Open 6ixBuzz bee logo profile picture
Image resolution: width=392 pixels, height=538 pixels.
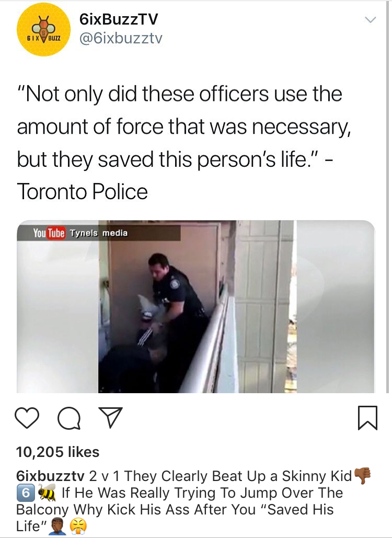[43, 29]
